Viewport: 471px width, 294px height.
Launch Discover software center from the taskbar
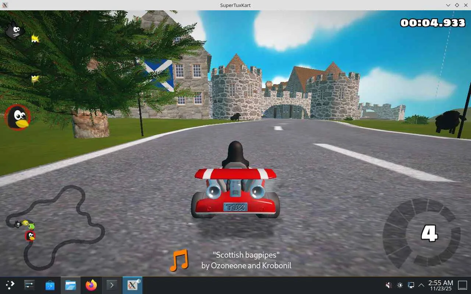[50, 285]
